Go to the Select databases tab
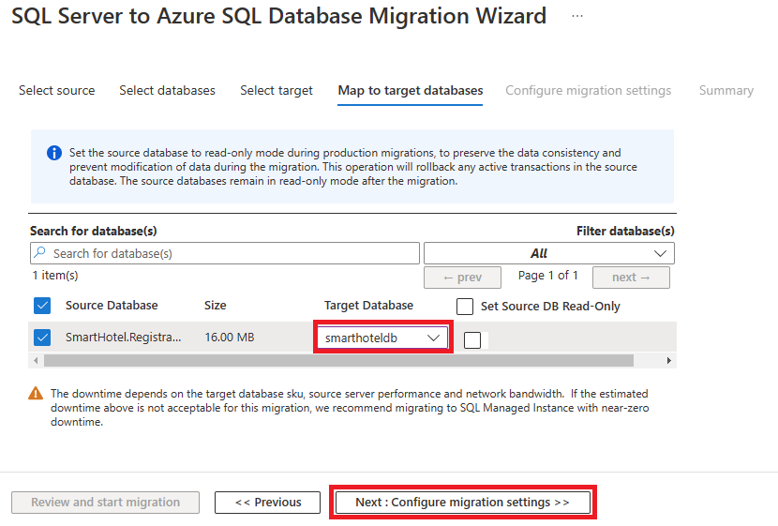Screen dimensions: 778x526 tap(167, 90)
